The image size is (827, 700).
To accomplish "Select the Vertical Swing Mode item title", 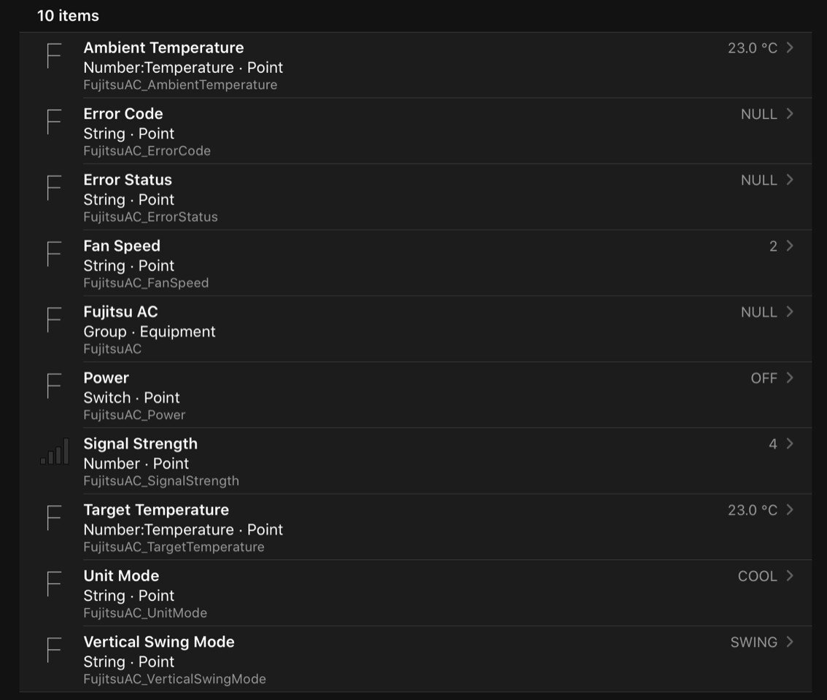I will click(159, 642).
